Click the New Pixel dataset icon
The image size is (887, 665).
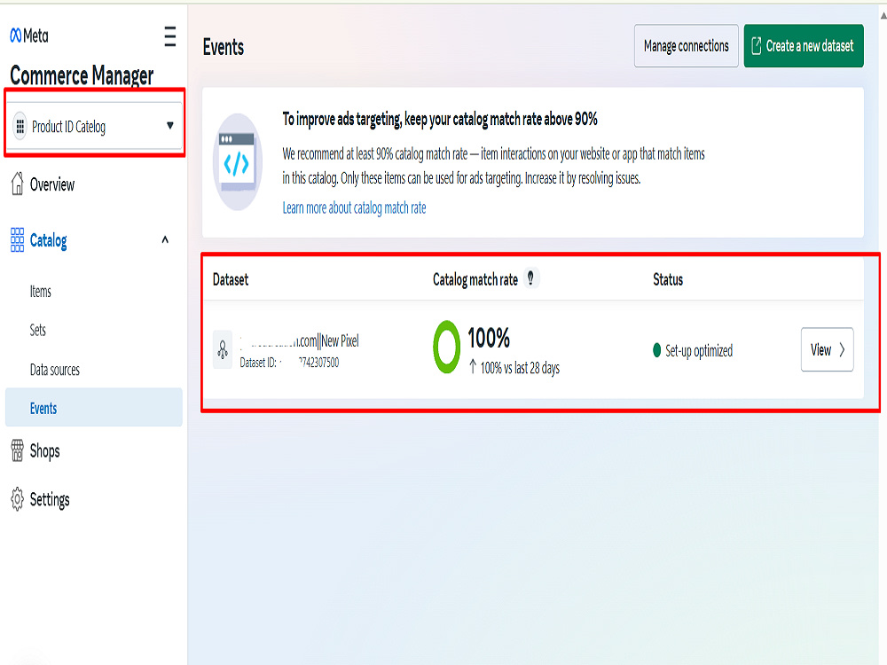223,350
